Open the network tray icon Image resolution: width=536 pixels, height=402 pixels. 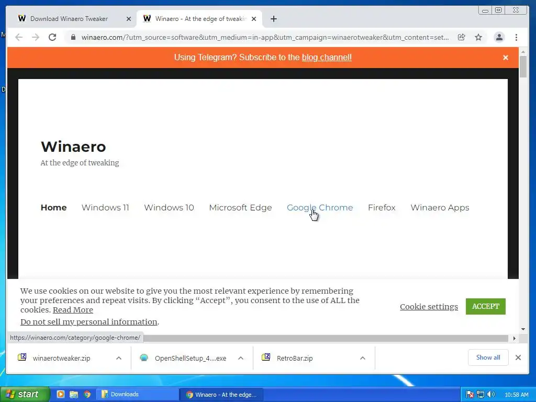pyautogui.click(x=481, y=395)
